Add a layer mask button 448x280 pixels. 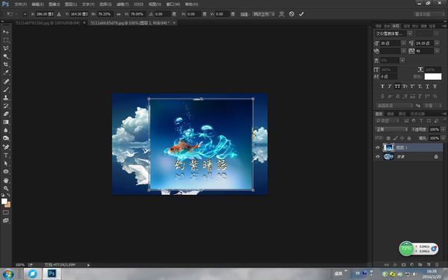[x=403, y=265]
